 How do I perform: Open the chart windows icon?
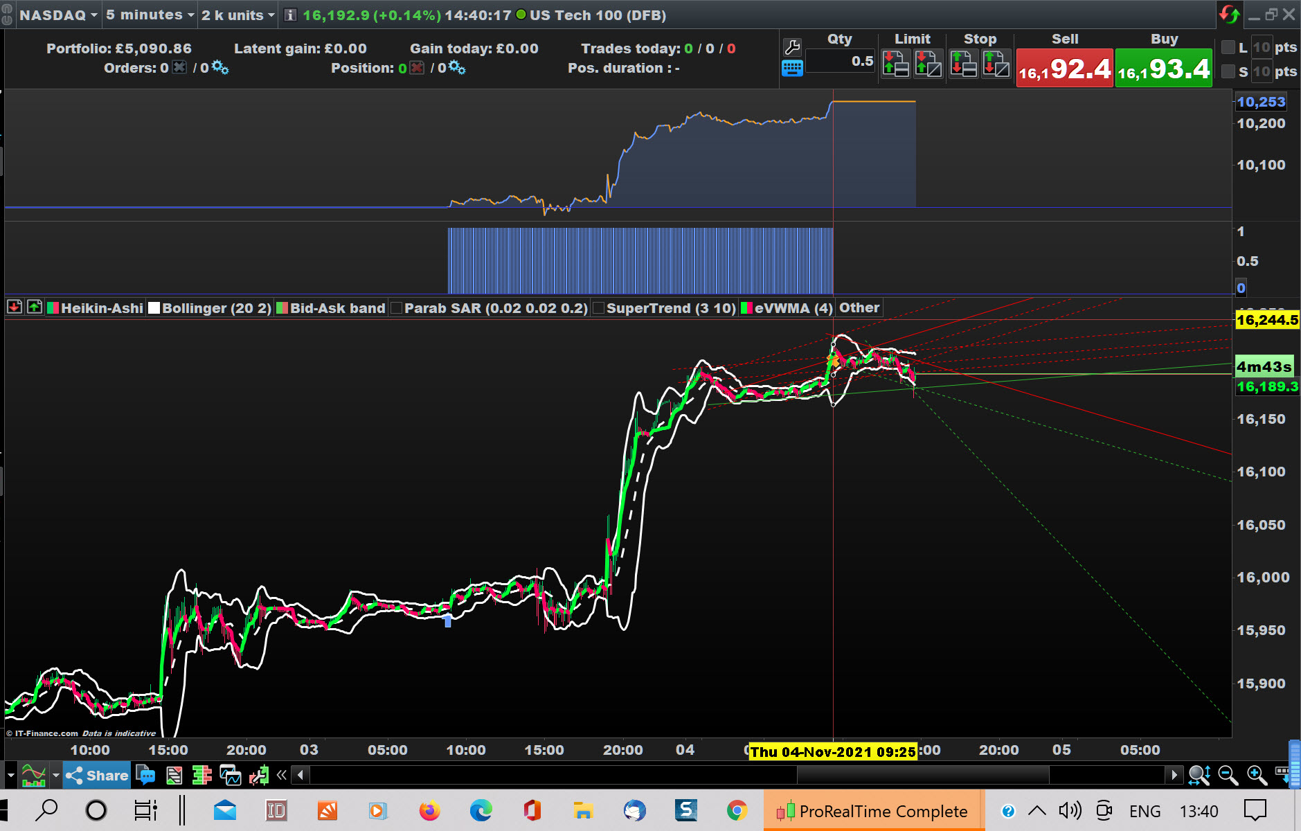[x=230, y=775]
